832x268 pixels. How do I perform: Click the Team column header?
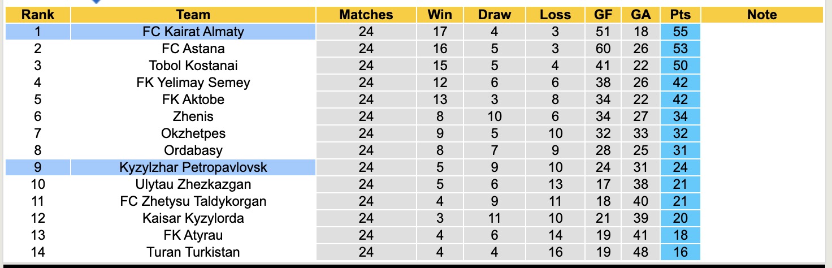tap(193, 15)
